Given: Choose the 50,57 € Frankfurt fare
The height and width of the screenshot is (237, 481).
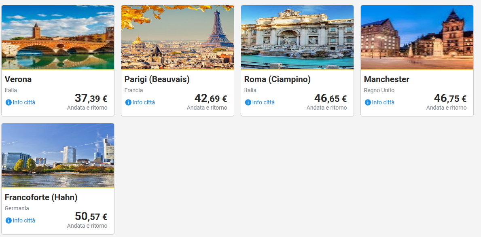Looking at the screenshot, I should [x=91, y=216].
